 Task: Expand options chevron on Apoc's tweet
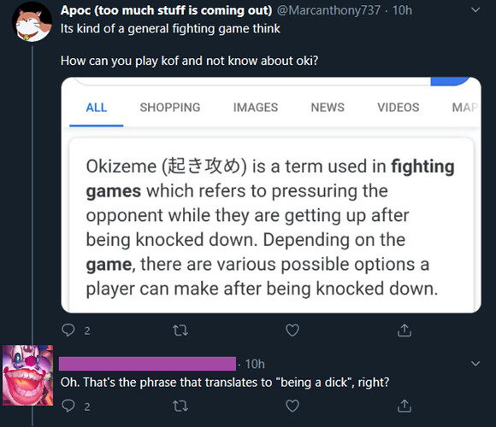(475, 10)
